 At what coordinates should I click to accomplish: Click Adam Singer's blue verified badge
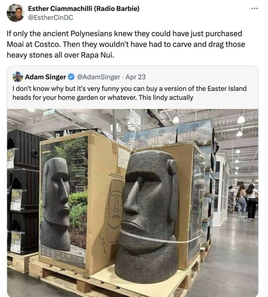coord(71,77)
